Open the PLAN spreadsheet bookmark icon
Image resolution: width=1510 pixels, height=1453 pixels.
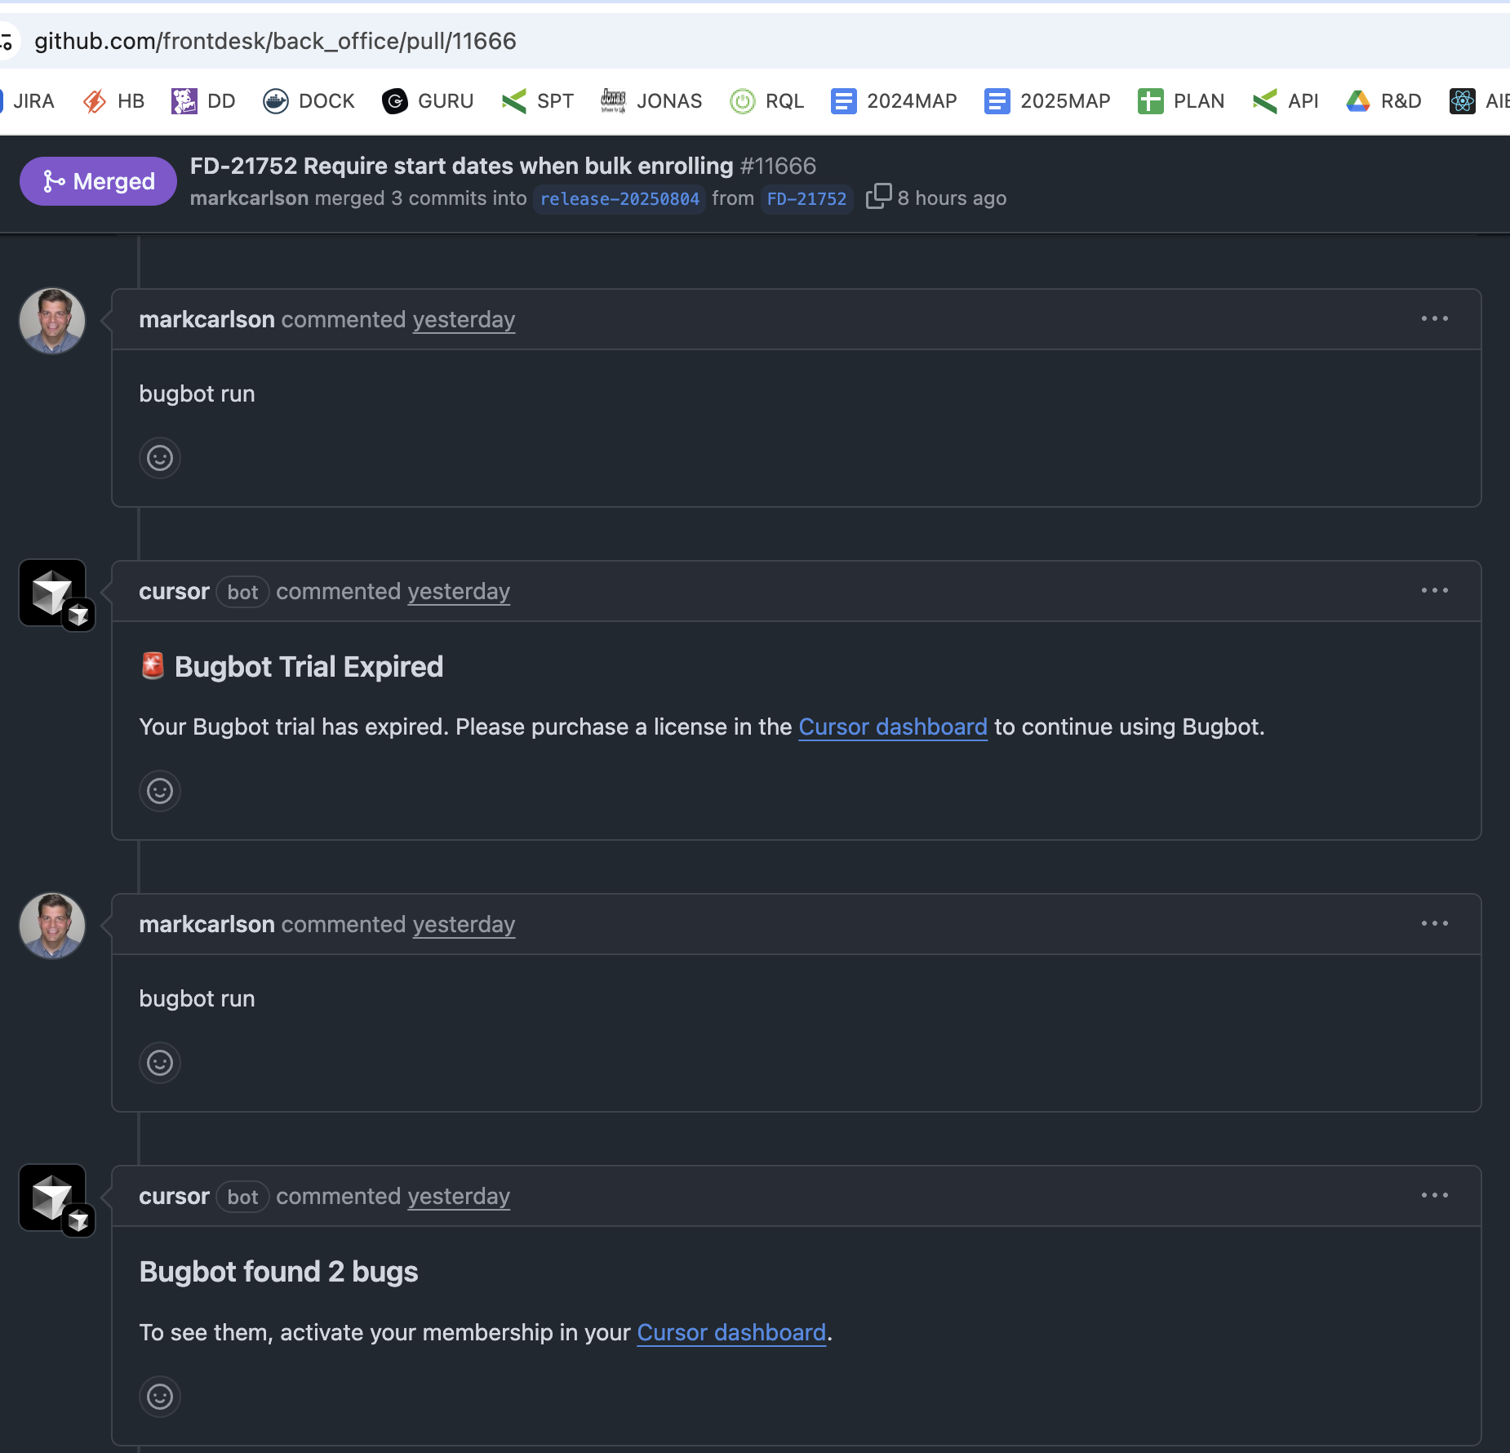[1151, 101]
